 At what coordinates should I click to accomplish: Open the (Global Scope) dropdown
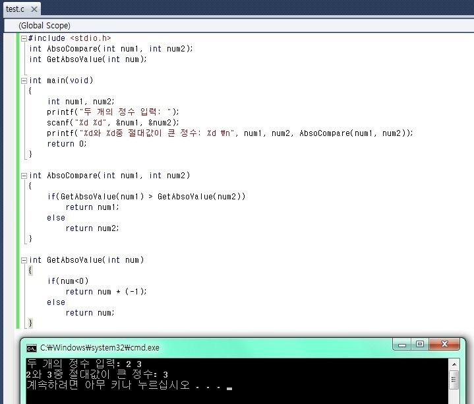pos(239,26)
